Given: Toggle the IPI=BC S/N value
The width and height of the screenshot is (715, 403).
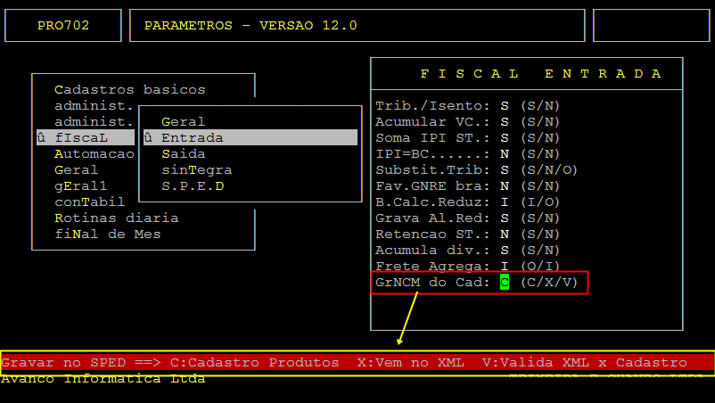Looking at the screenshot, I should coord(505,153).
